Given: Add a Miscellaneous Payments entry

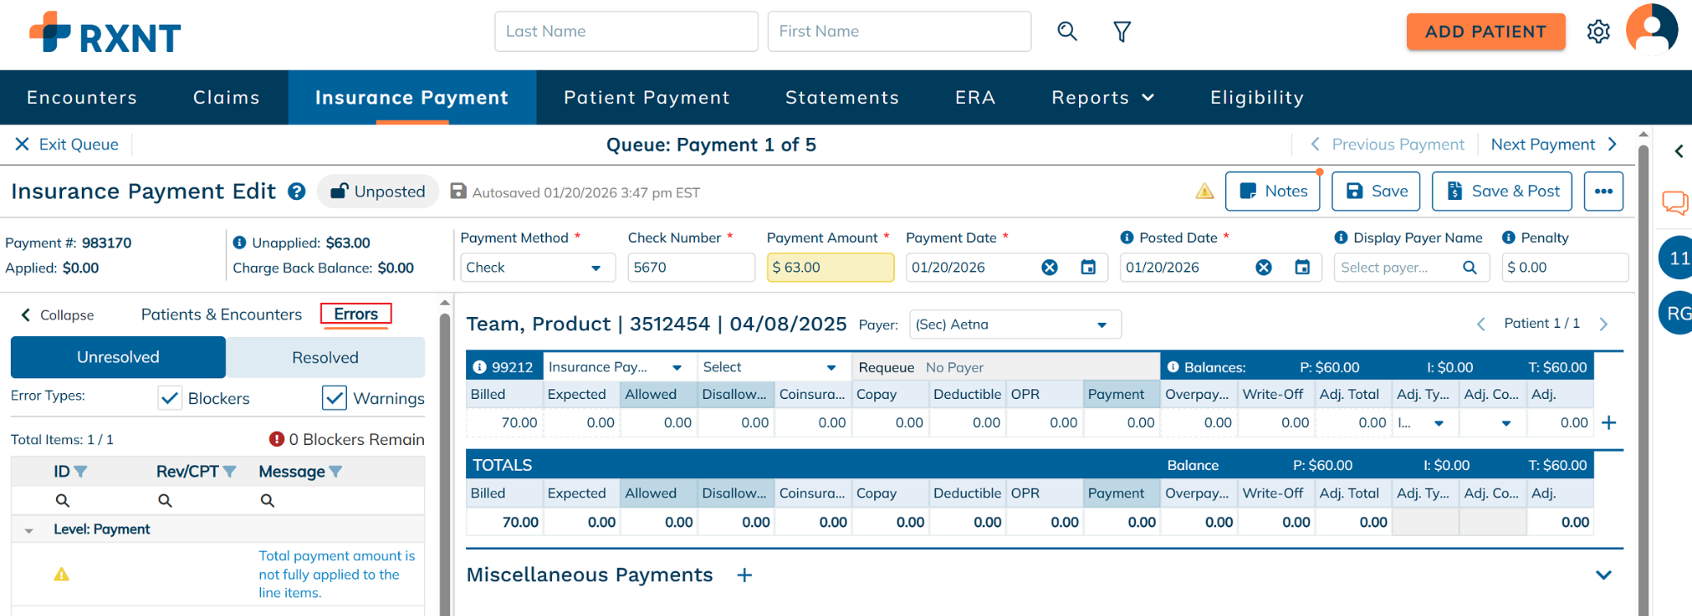Looking at the screenshot, I should (x=744, y=575).
